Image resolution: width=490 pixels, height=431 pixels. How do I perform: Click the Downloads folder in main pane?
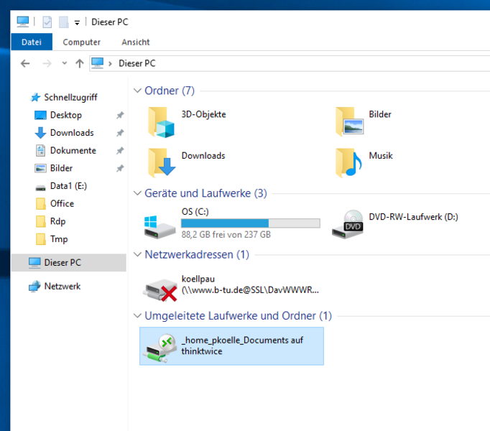[162, 162]
